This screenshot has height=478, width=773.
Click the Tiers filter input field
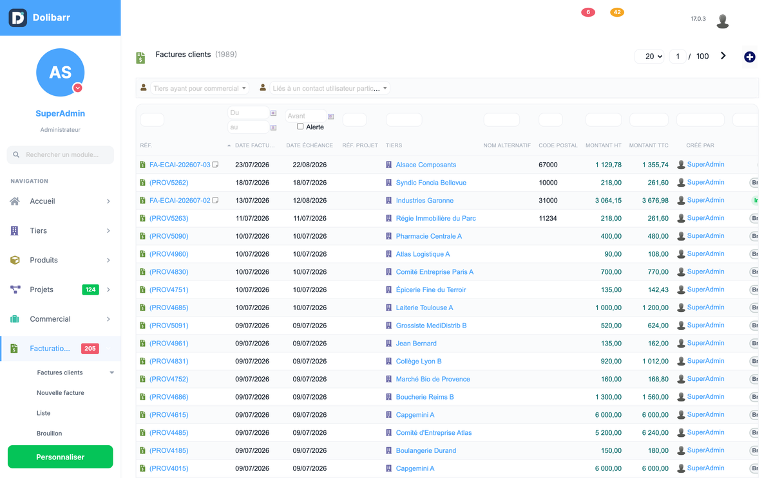point(404,120)
